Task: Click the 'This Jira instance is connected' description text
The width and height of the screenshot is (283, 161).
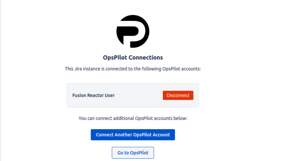Action: click(133, 69)
